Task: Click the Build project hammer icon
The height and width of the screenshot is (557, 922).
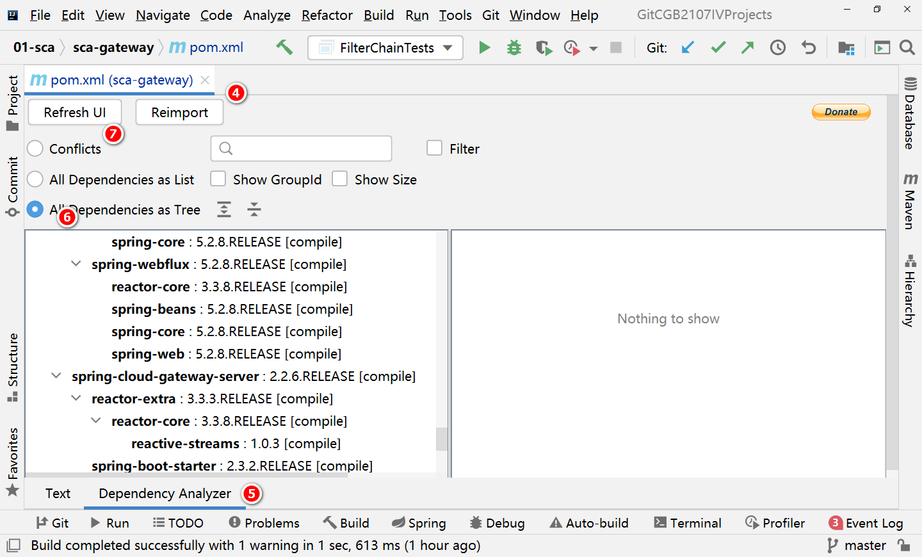Action: click(x=284, y=47)
